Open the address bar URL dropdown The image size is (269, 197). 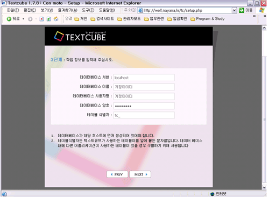(x=234, y=10)
